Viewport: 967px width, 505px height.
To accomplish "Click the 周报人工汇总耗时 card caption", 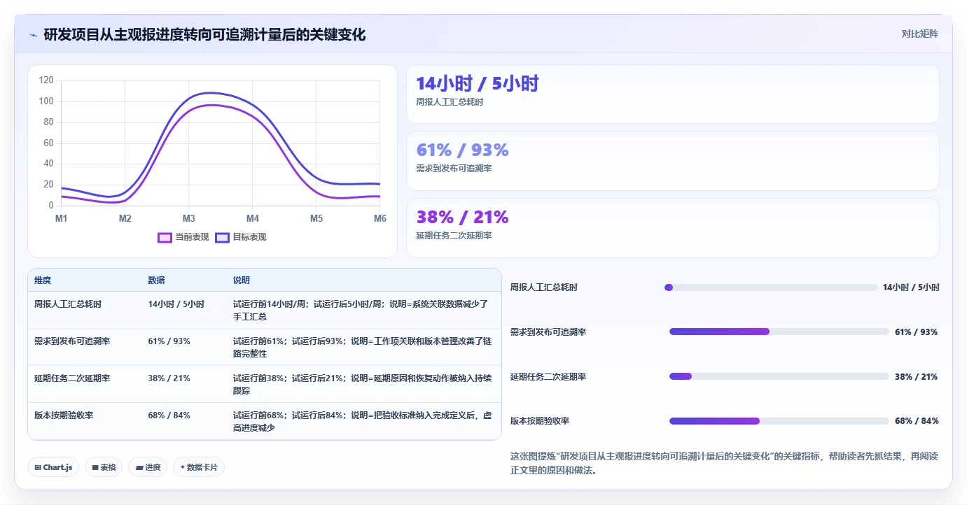I will [450, 102].
